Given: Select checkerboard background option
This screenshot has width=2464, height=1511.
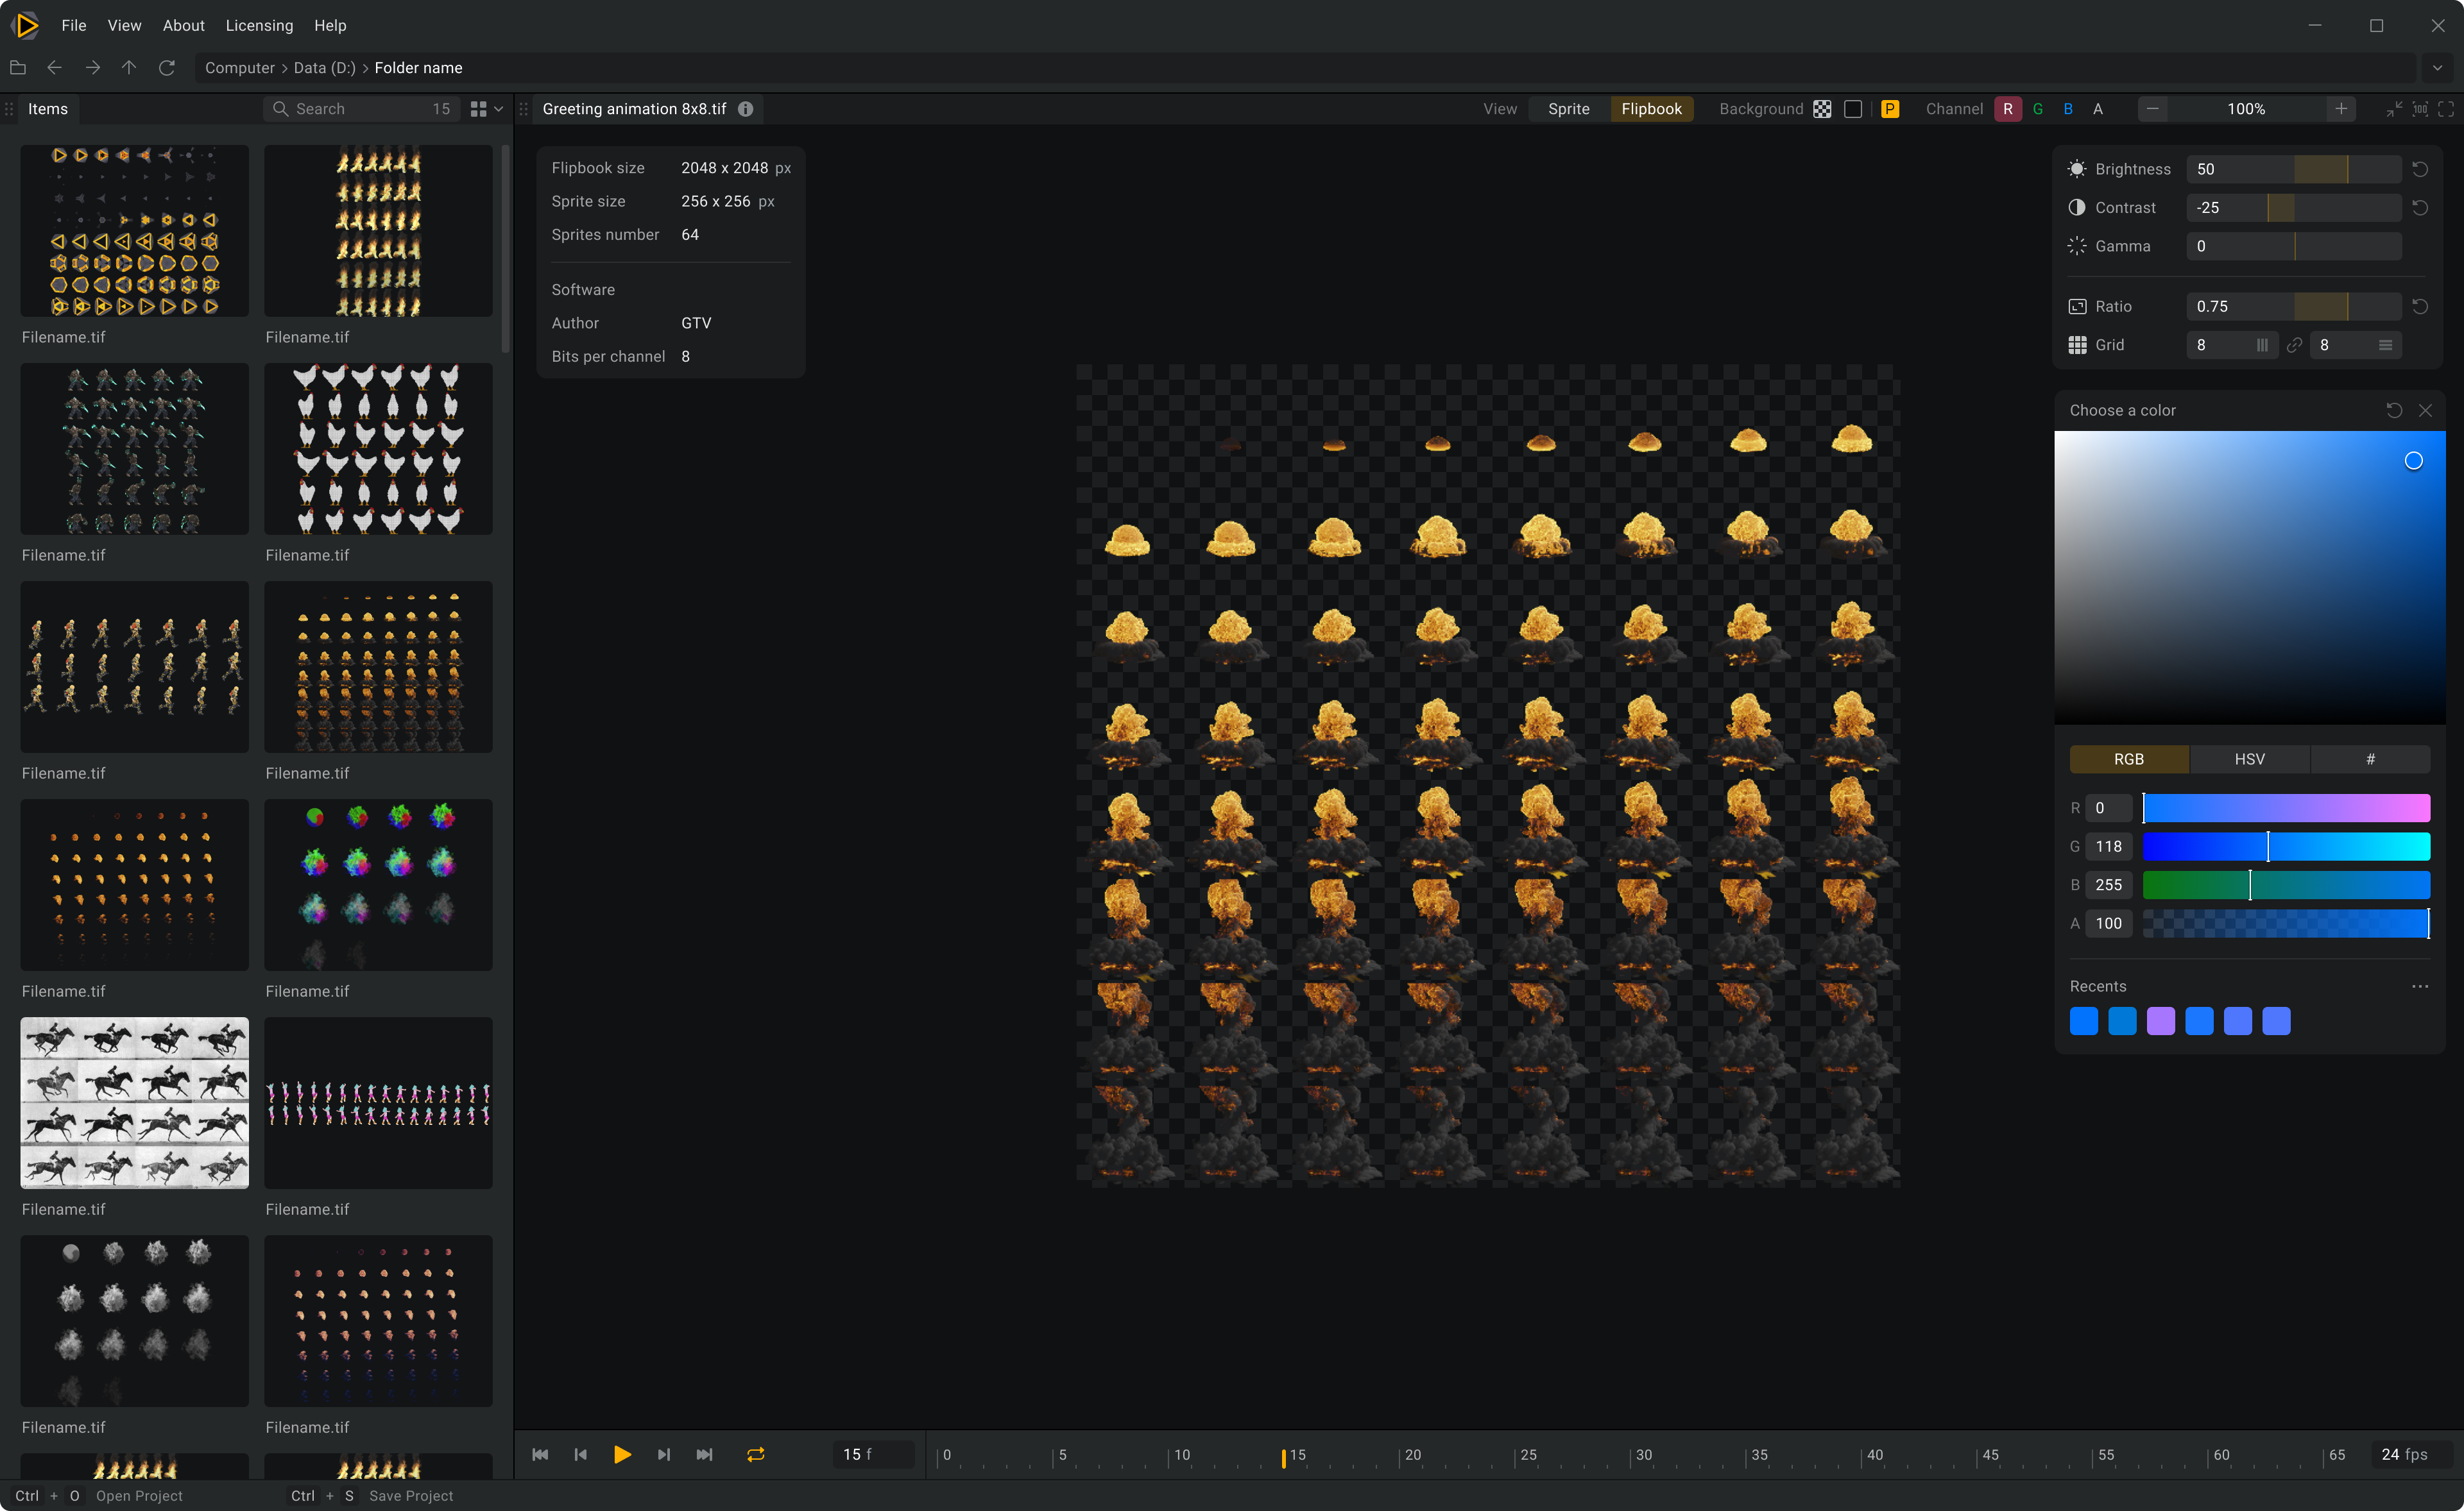Looking at the screenshot, I should coord(1822,109).
